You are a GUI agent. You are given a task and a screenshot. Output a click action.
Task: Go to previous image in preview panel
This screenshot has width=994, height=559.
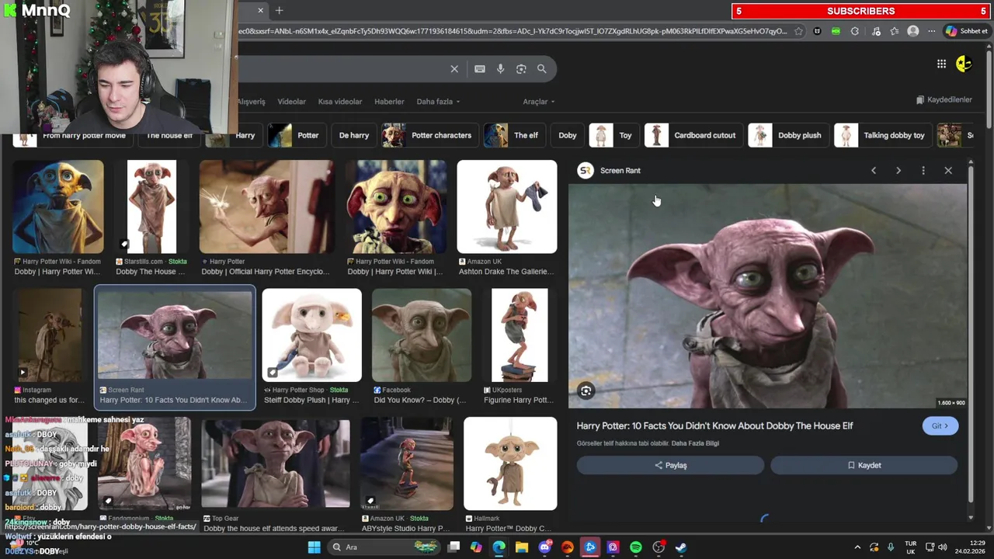point(874,170)
